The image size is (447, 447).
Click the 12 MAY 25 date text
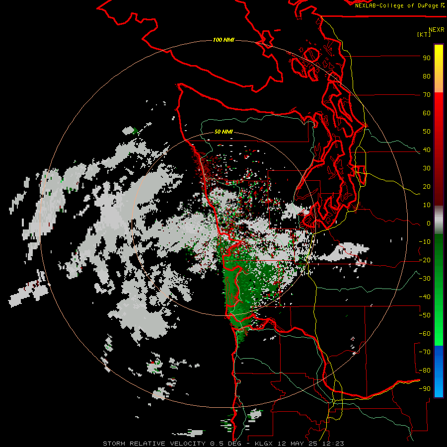tap(298, 444)
